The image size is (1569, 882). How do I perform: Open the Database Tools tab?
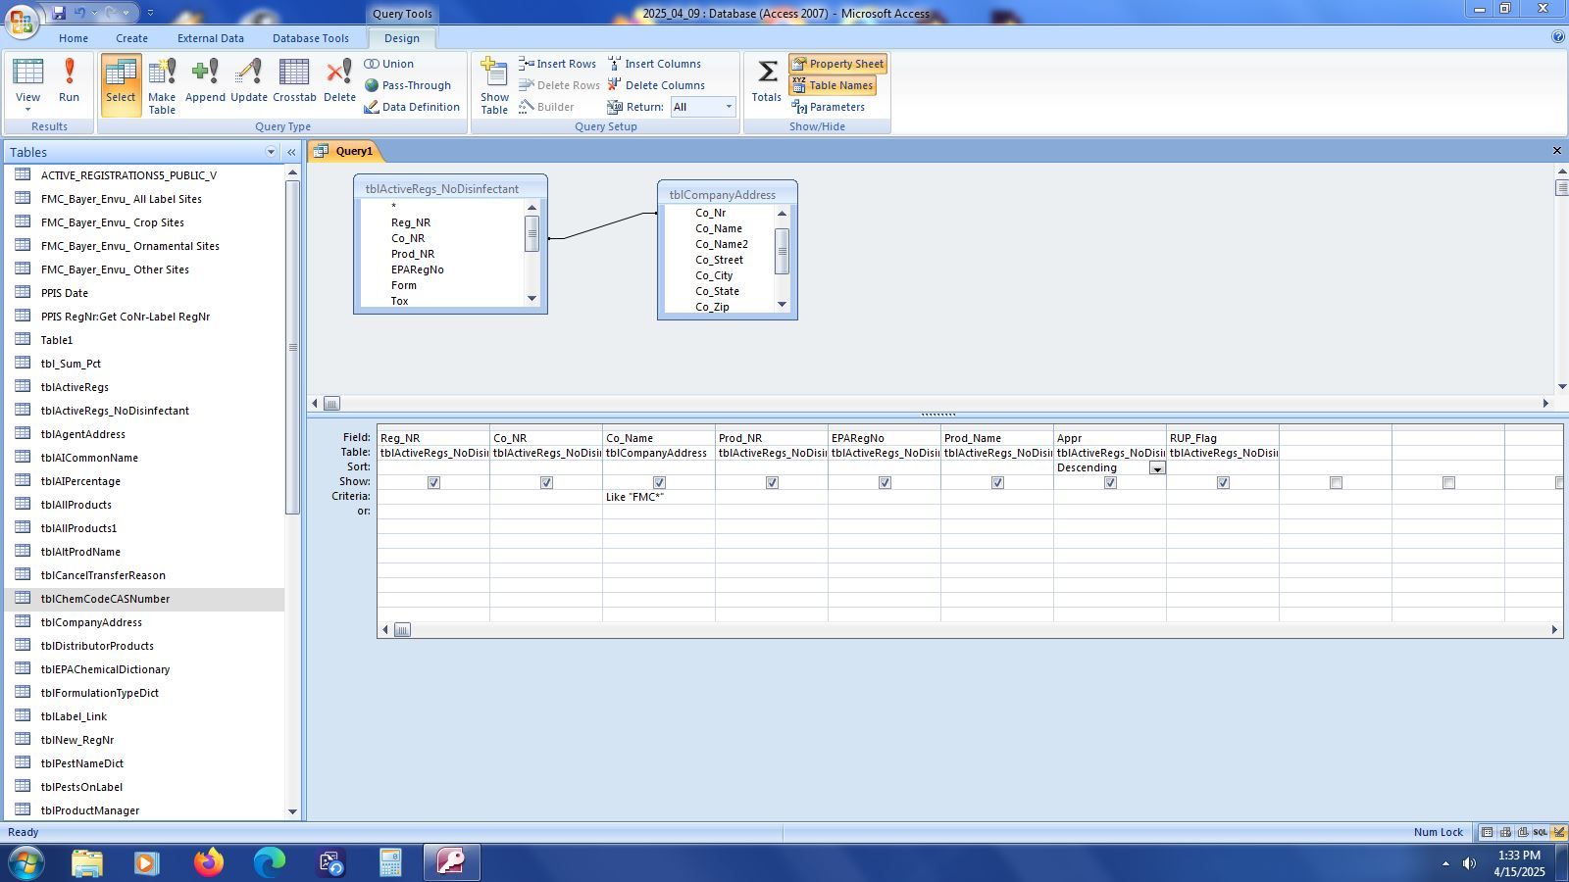tap(311, 38)
